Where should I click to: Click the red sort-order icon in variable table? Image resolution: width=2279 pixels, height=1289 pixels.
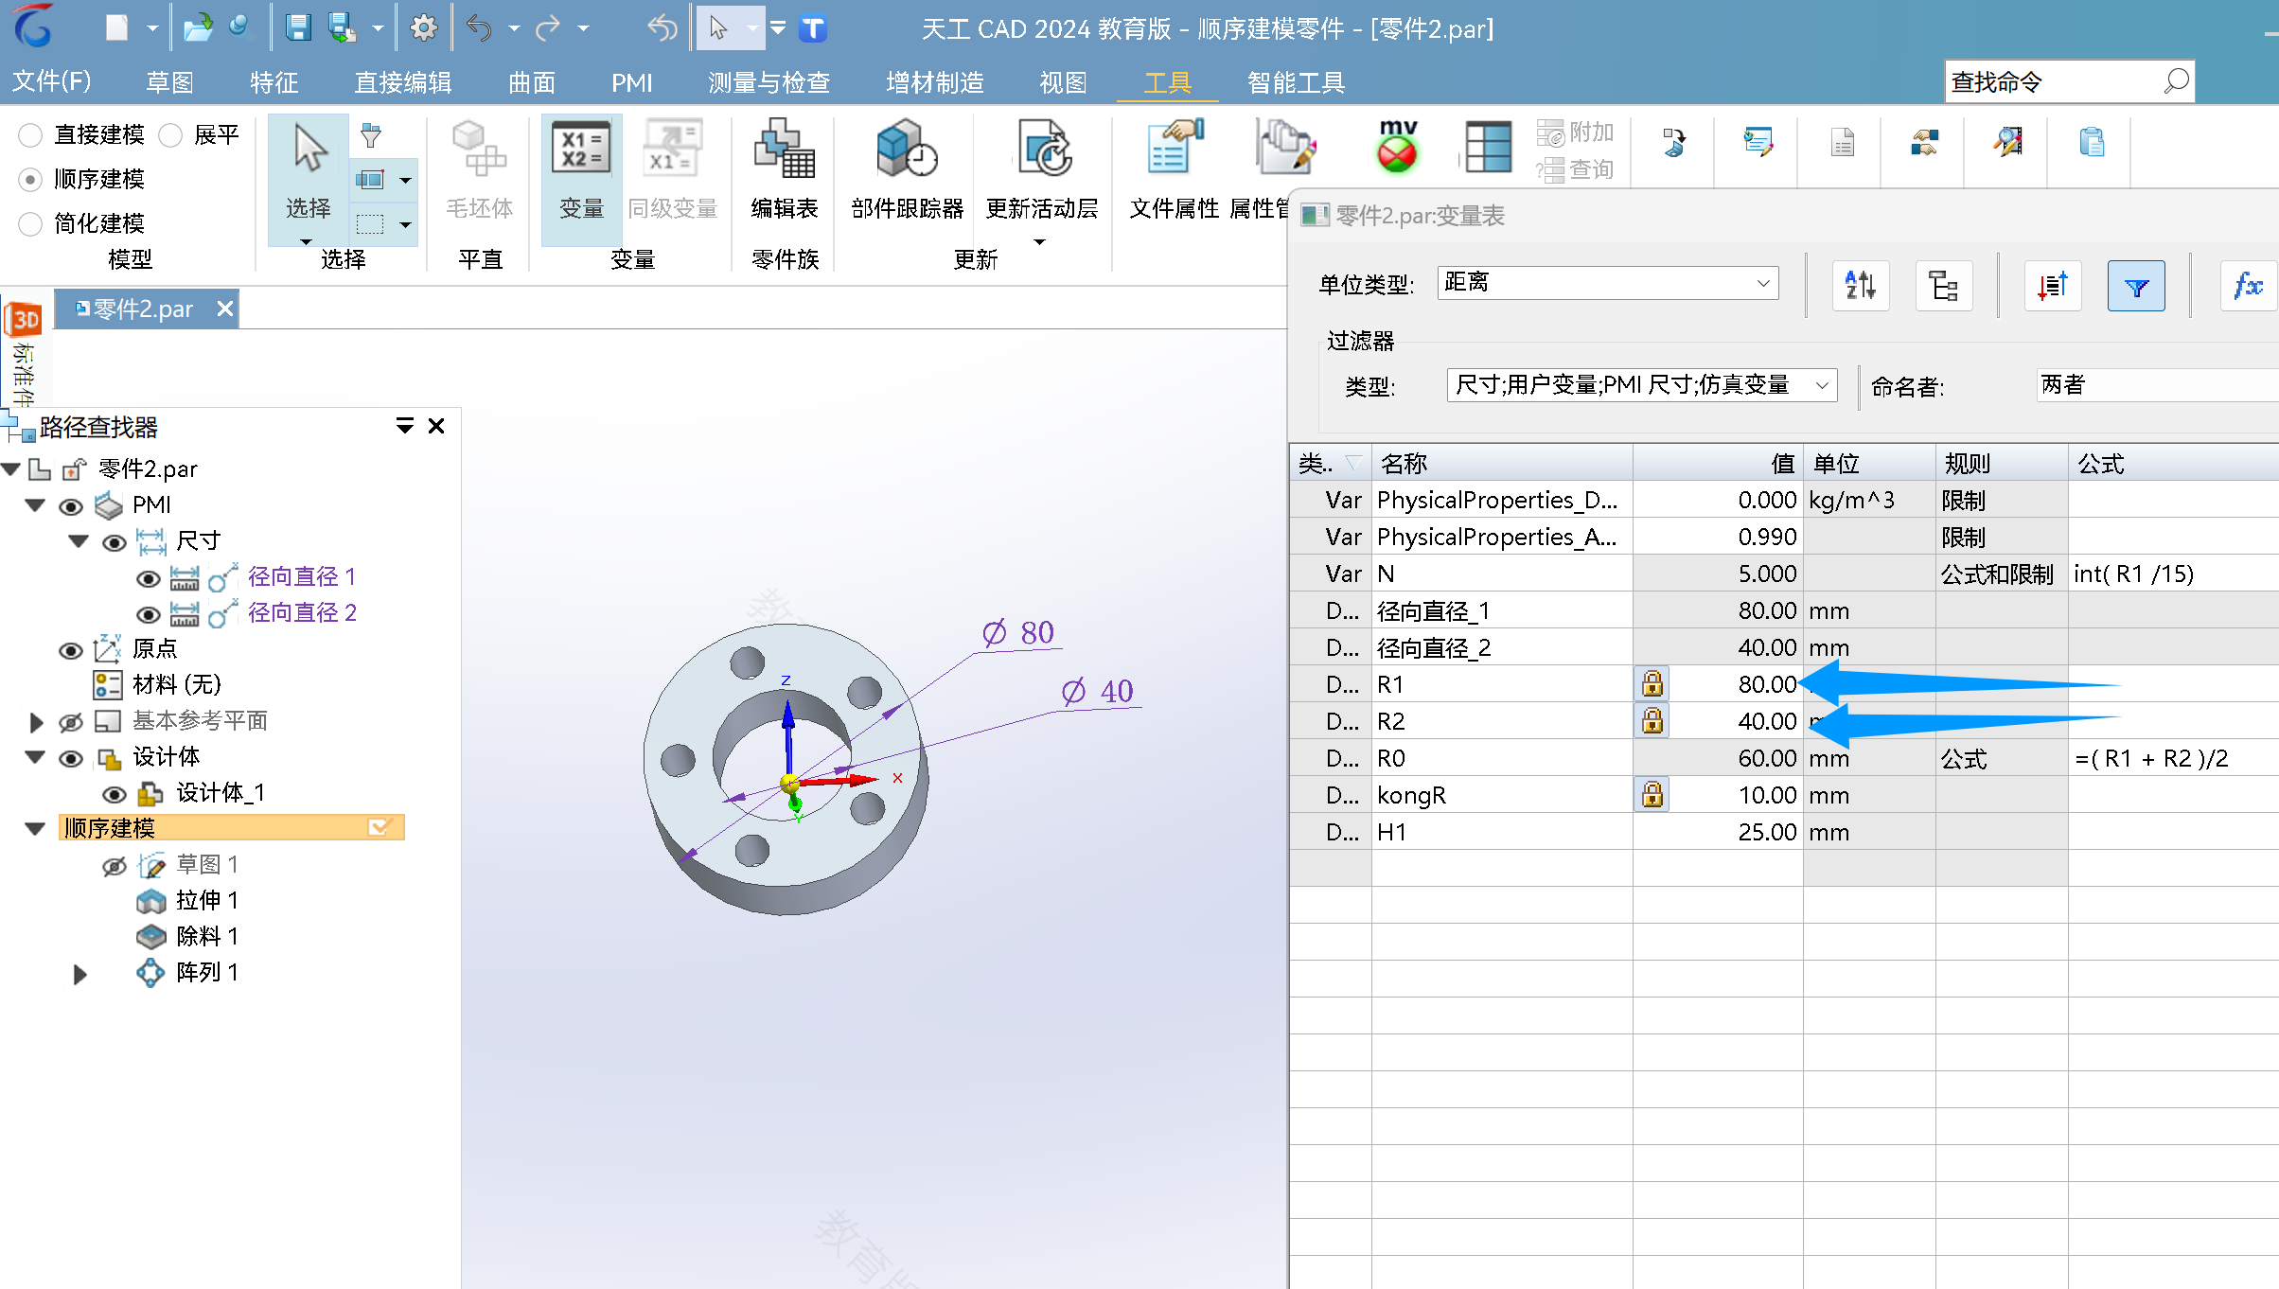coord(2053,285)
